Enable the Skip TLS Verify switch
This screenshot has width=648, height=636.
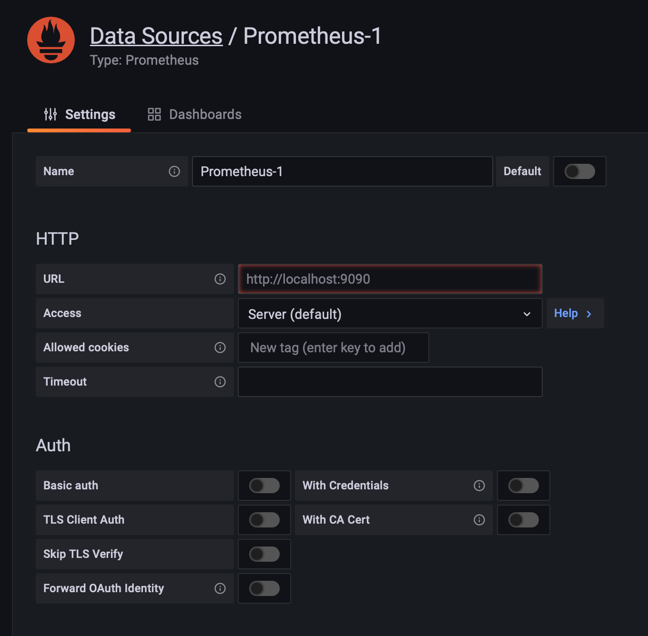coord(264,554)
